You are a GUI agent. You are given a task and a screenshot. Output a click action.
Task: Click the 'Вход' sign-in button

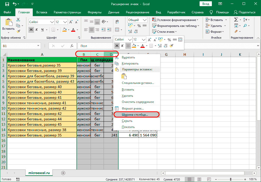[206, 4]
